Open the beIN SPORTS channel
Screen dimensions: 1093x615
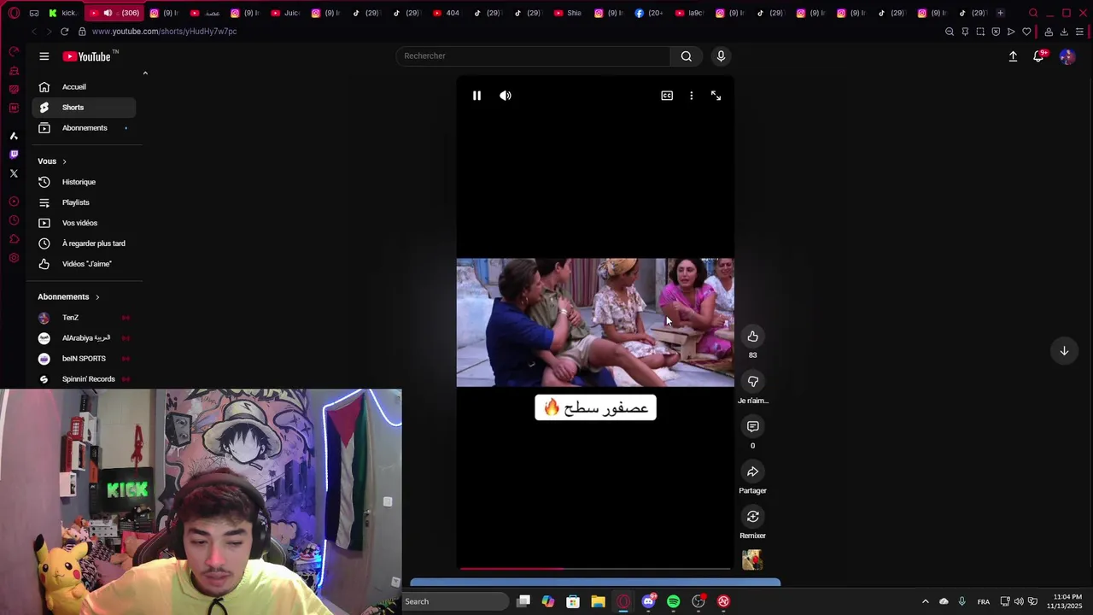[x=84, y=359]
